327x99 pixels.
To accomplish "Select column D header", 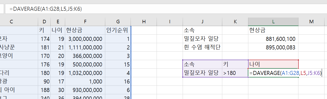I will point(44,22).
